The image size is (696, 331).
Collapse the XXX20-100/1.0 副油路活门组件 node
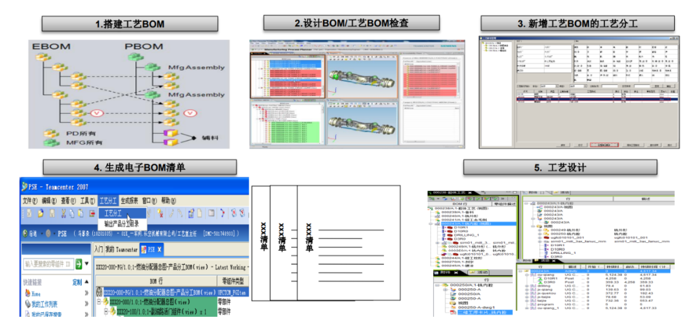(106, 312)
